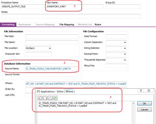
Task: Click the 'Order By:' label
Action: click(x=10, y=89)
